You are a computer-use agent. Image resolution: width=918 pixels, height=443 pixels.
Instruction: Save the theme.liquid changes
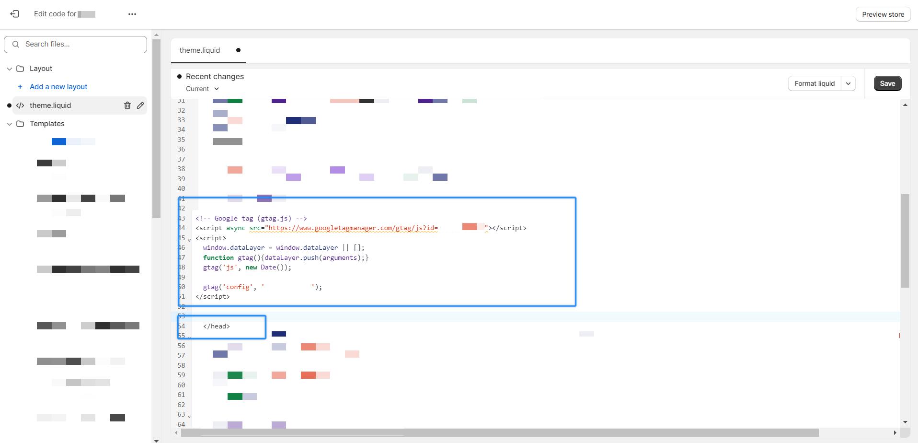click(x=887, y=83)
